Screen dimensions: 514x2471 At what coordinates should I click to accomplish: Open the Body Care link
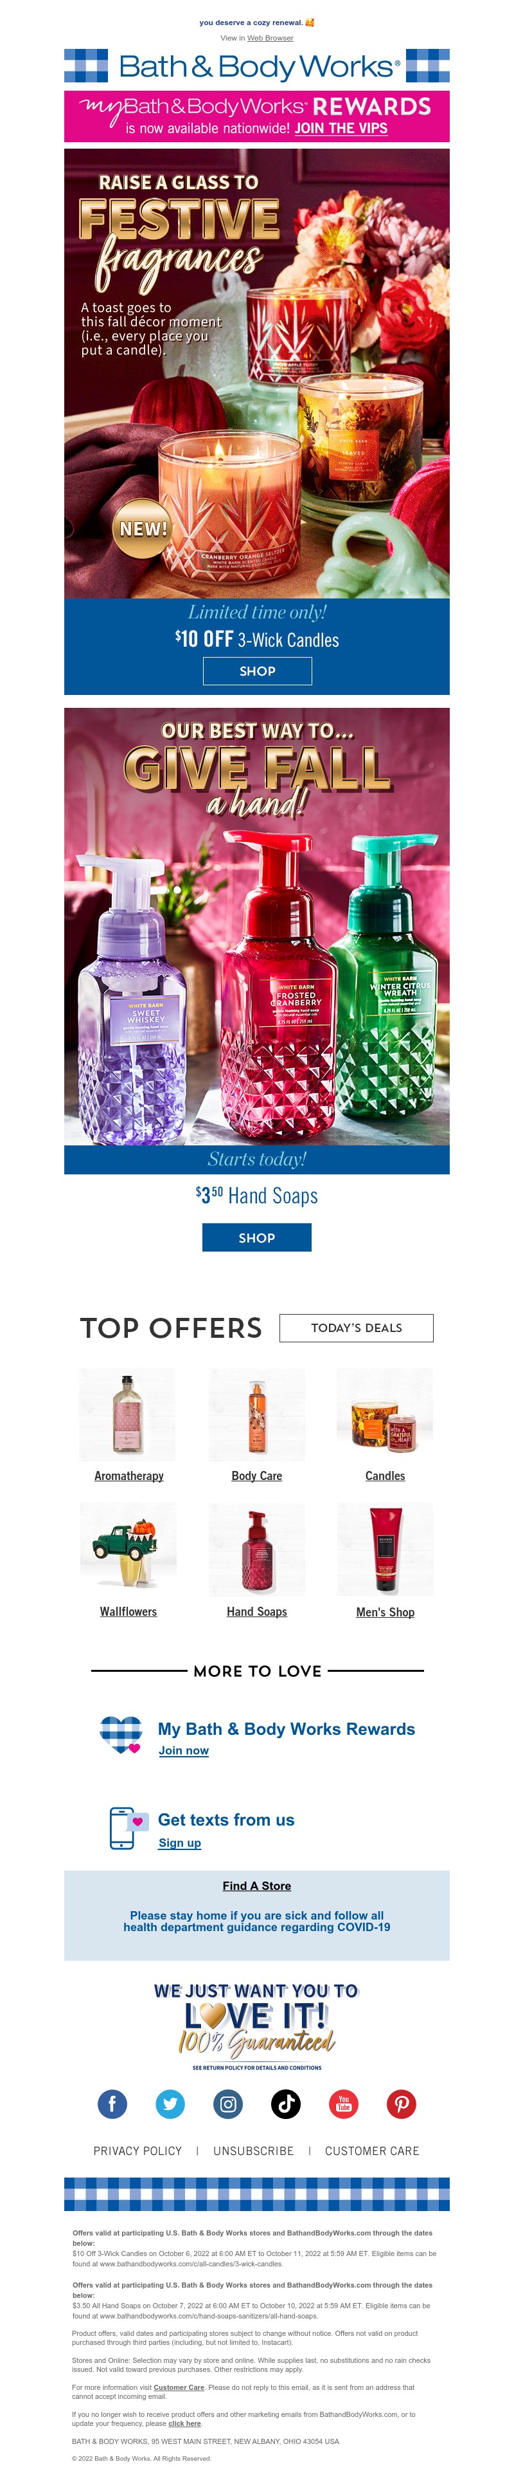pyautogui.click(x=256, y=1476)
